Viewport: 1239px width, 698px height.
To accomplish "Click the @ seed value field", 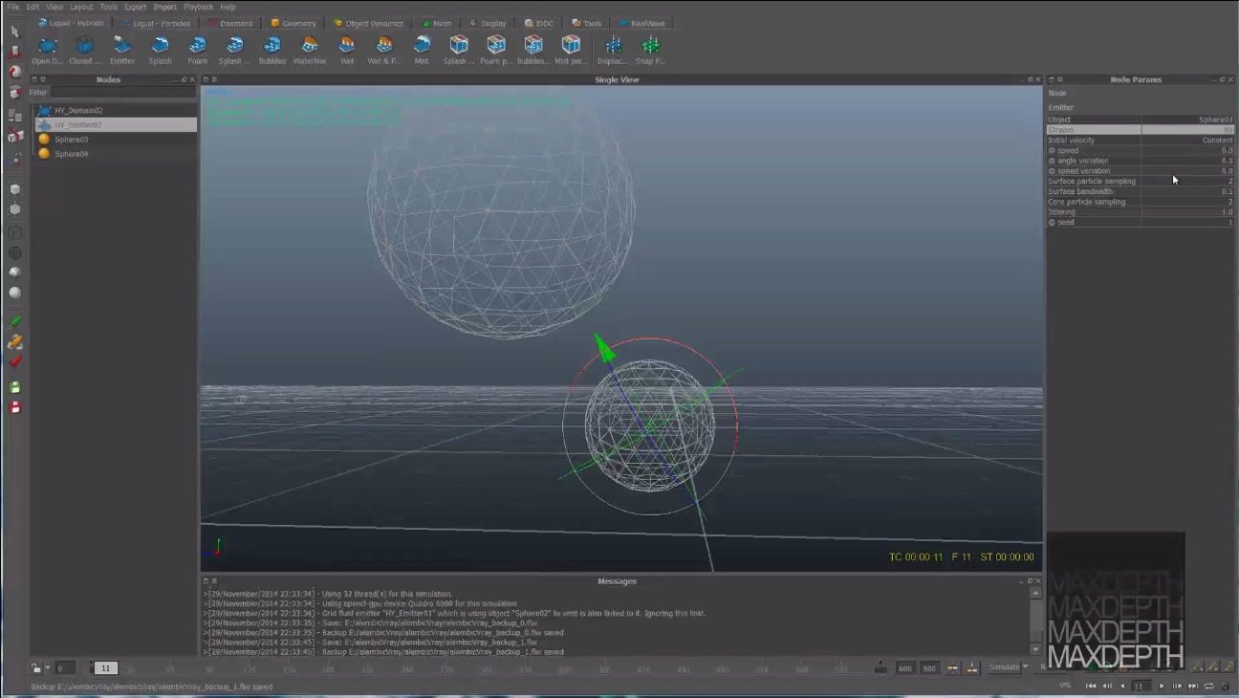I will pyautogui.click(x=1187, y=222).
